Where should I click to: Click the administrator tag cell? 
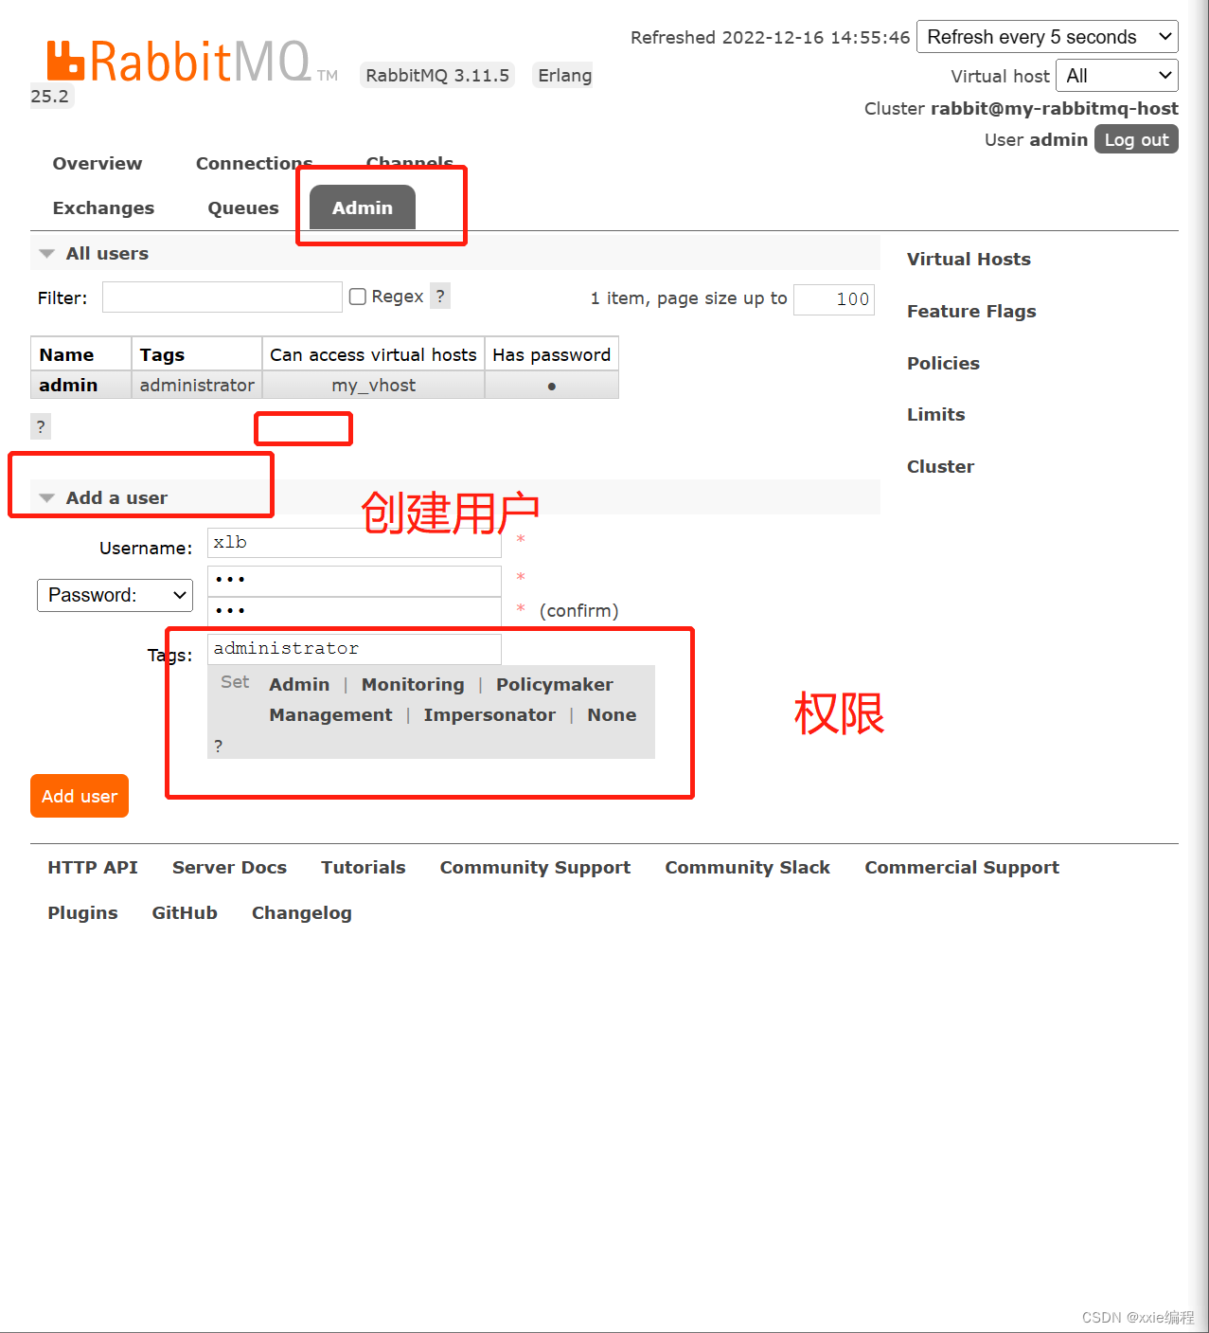(x=197, y=385)
